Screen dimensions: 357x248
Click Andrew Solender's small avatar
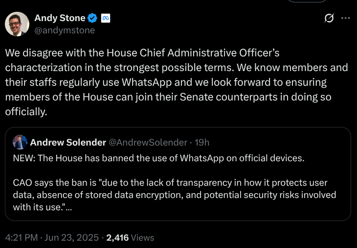20,142
